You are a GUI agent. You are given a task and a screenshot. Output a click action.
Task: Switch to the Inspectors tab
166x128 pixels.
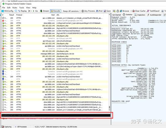pyautogui.click(x=140, y=15)
